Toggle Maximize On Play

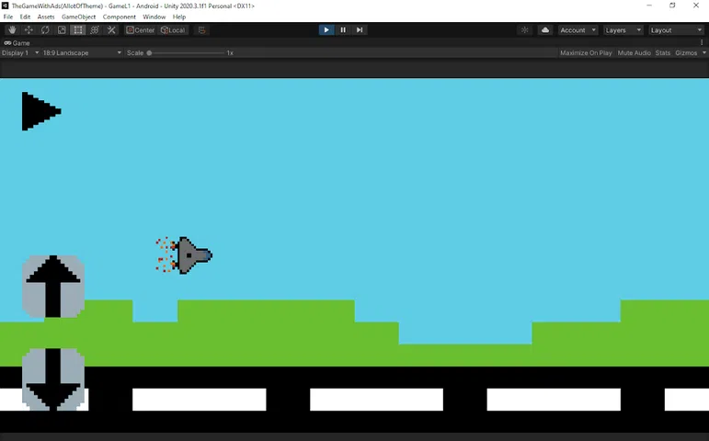pyautogui.click(x=586, y=53)
